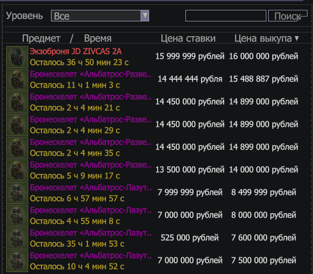Click armor icon with 2 ч 4 мин 21 с
313x274 pixels.
tap(17, 102)
